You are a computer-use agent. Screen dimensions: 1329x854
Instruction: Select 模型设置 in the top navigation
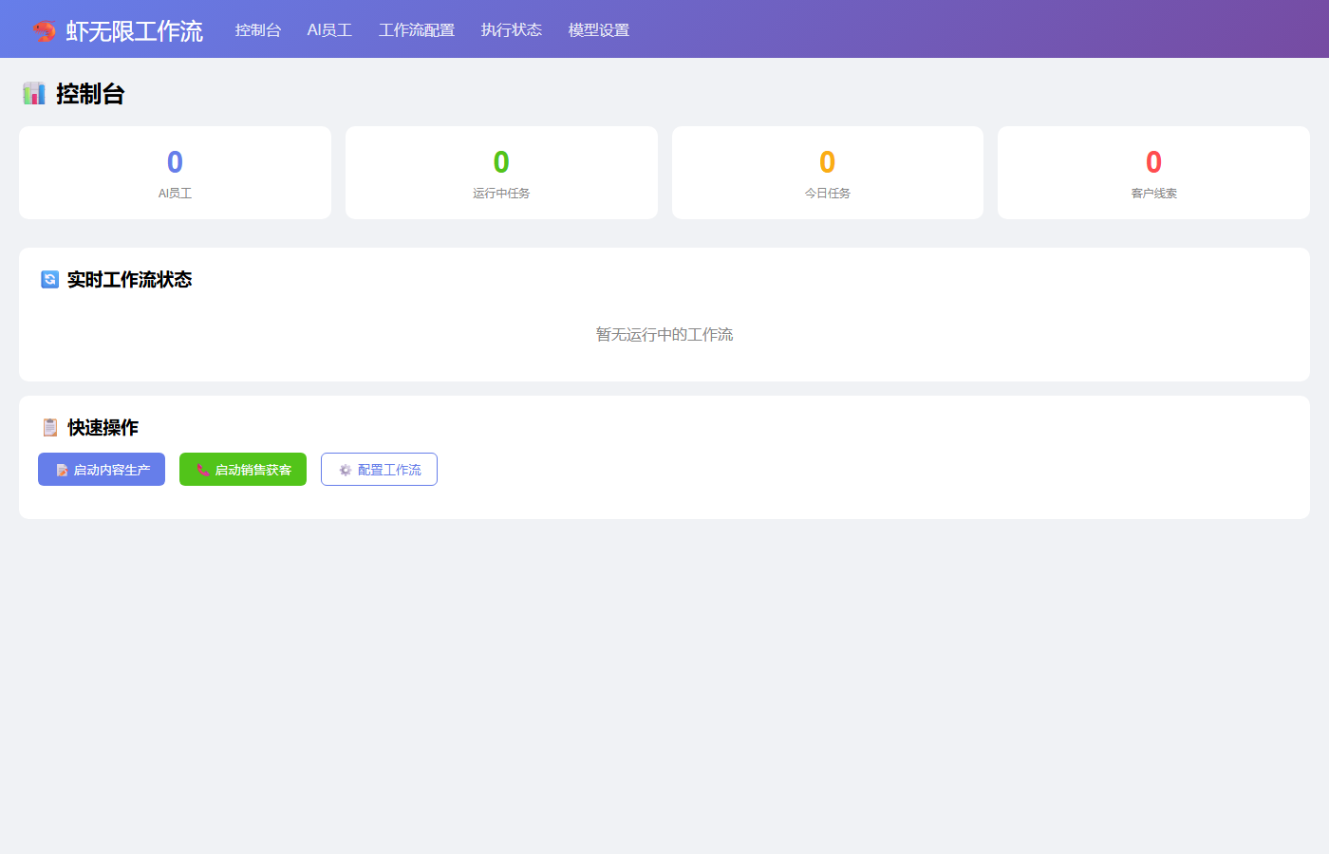[x=598, y=30]
